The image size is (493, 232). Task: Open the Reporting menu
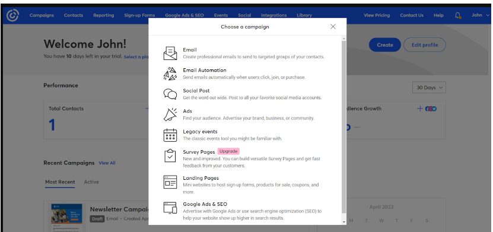103,15
